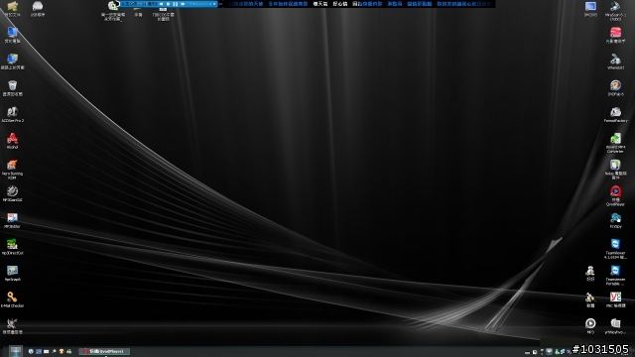Launch the red Alcohol desktop icon

12,139
